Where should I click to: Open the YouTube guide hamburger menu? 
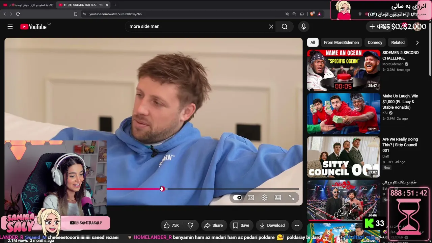[x=10, y=27]
